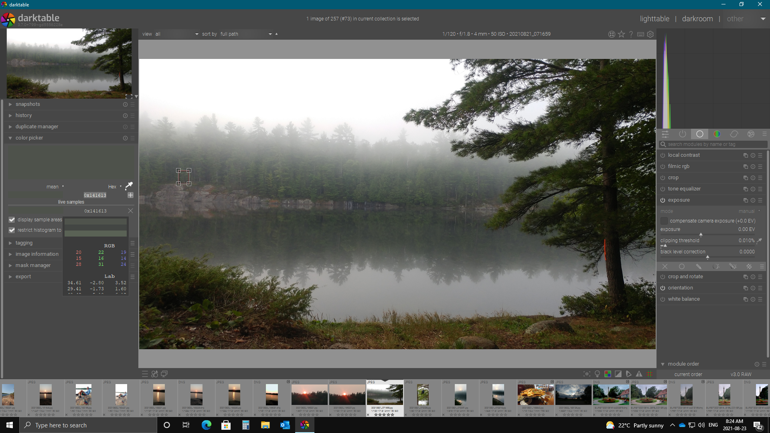Uncheck display sample areas checkbox
Screen dimensions: 770x433
[12, 220]
